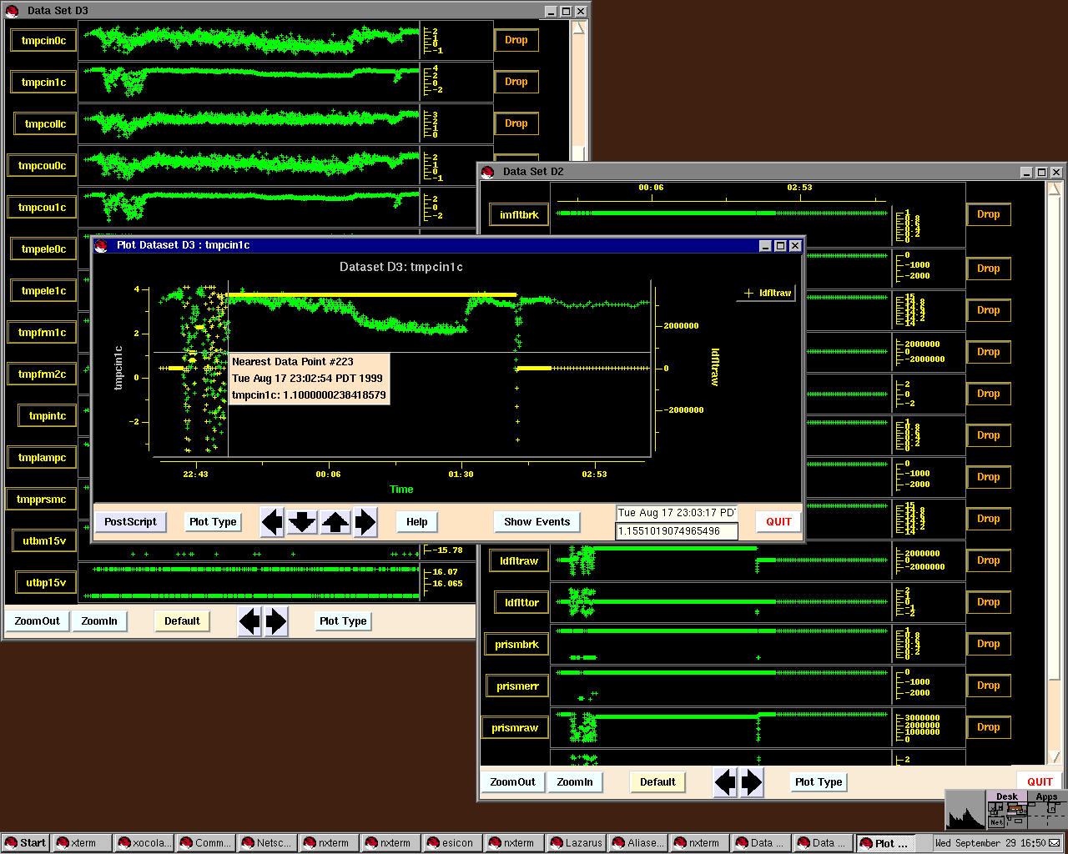
Task: Click the Nearest Data Point #223 tooltip
Action: pyautogui.click(x=309, y=379)
